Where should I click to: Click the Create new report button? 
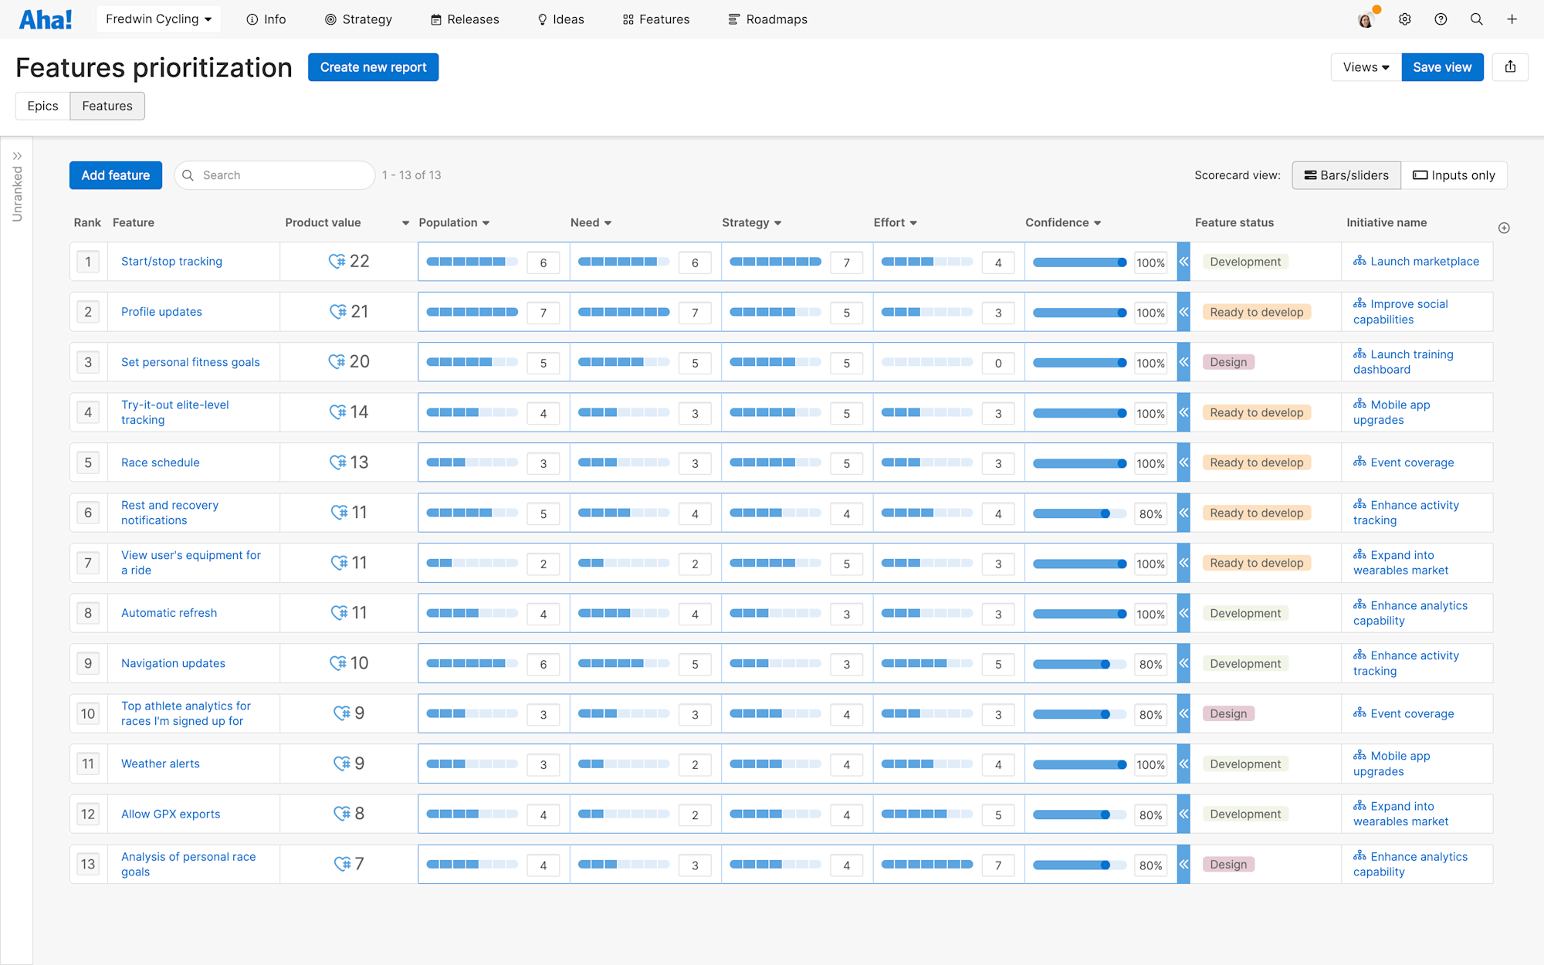[x=373, y=67]
